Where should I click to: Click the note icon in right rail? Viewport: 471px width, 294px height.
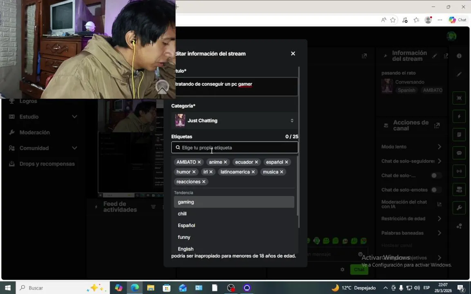pyautogui.click(x=459, y=135)
